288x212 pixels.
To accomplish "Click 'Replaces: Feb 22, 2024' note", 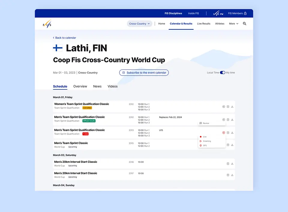I will point(170,117).
